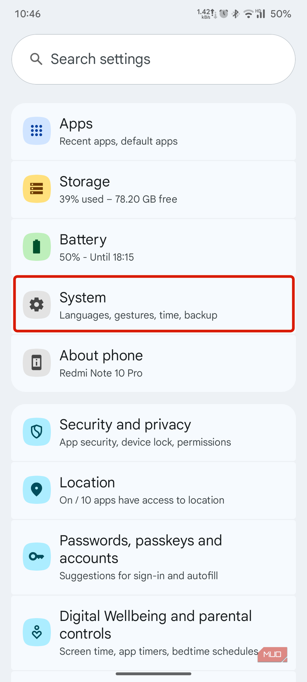Tap the About phone info icon
307x682 pixels.
point(37,363)
